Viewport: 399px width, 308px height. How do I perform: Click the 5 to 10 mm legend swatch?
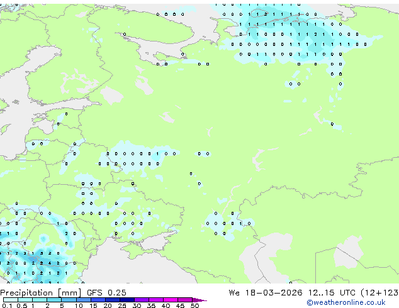pyautogui.click(x=69, y=300)
